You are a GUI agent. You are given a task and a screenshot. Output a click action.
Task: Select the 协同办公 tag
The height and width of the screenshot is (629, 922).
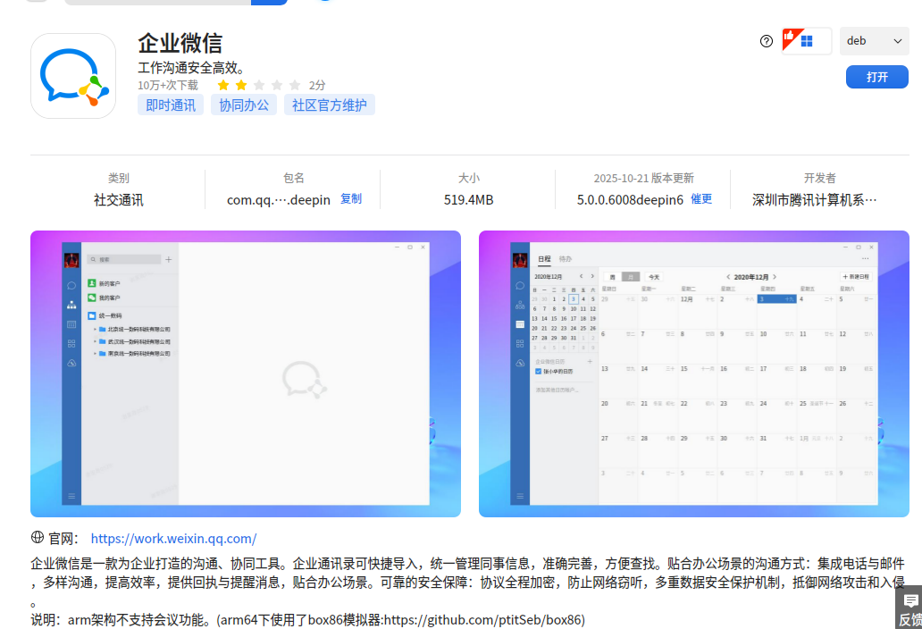[x=243, y=105]
